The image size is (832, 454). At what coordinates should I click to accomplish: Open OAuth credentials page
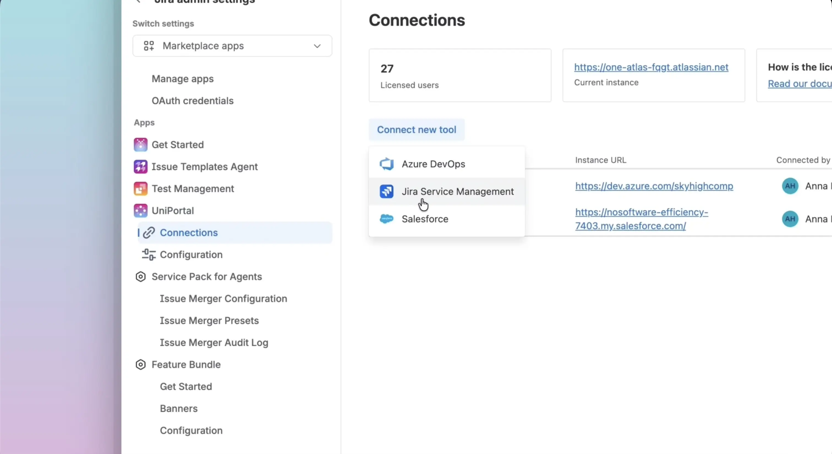(193, 101)
